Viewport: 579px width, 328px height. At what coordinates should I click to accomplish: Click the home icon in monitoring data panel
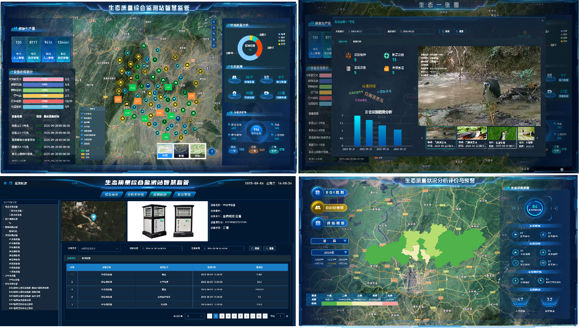pos(5,183)
